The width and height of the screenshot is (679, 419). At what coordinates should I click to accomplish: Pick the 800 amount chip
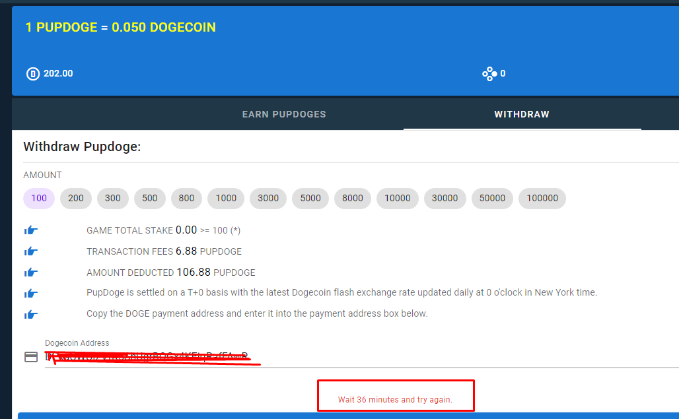(187, 199)
